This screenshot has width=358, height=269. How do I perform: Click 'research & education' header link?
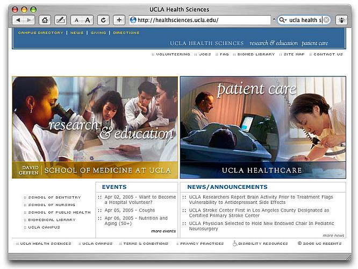pyautogui.click(x=274, y=43)
